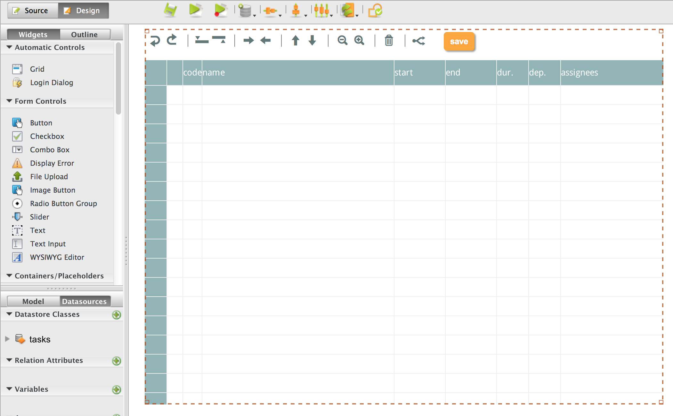The height and width of the screenshot is (416, 673).
Task: Click the undo arrow in gantt toolbar
Action: [x=155, y=41]
